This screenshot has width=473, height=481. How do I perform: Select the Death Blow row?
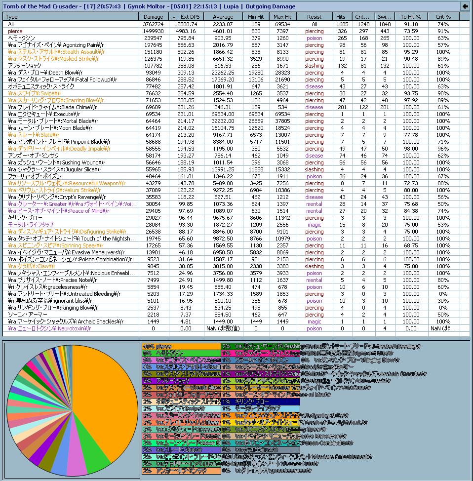(x=236, y=73)
